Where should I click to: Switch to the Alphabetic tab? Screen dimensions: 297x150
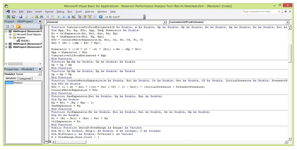11,78
